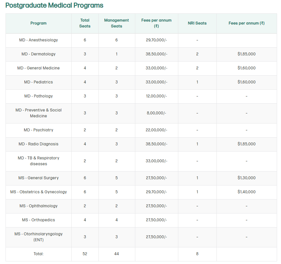Click the Total Seats column header
281x264 pixels.
pyautogui.click(x=85, y=23)
